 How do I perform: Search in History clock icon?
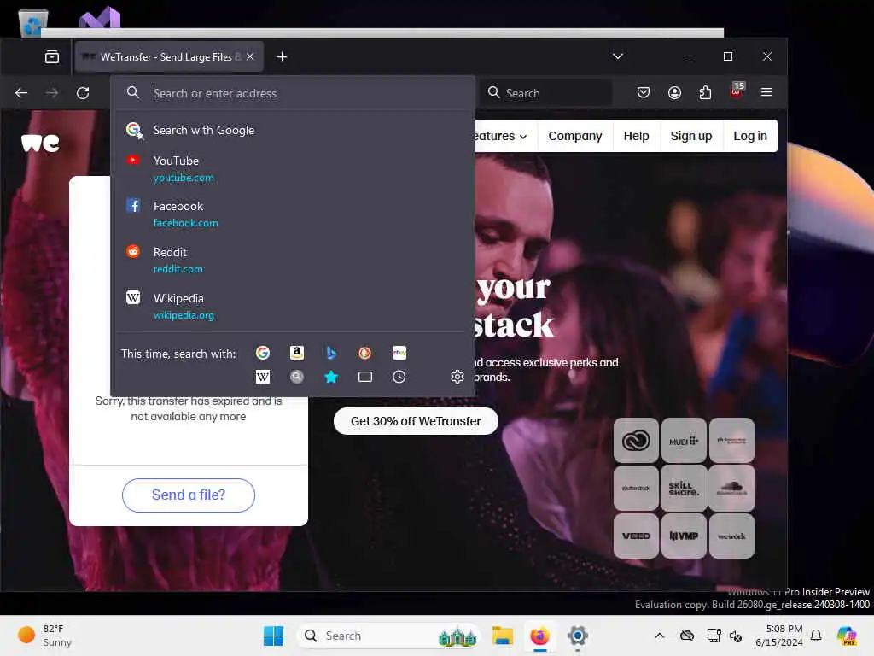(399, 377)
